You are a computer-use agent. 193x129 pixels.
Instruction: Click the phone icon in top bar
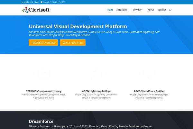(x=22, y=2)
